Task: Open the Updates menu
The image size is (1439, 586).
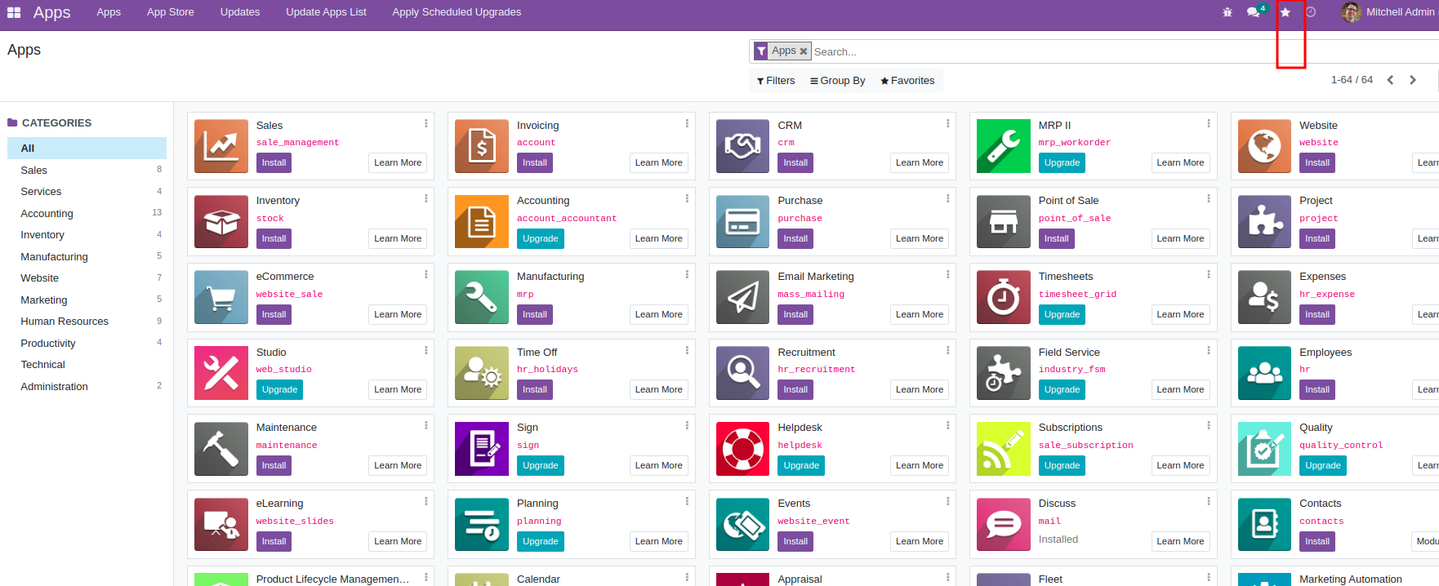Action: (x=240, y=12)
